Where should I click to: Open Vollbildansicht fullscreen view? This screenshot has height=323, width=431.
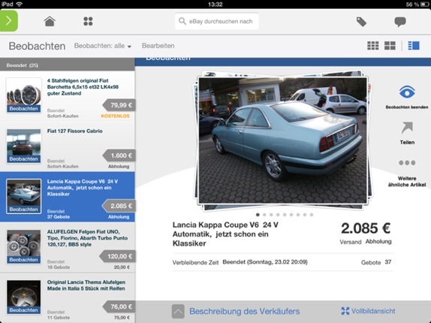coord(368,311)
